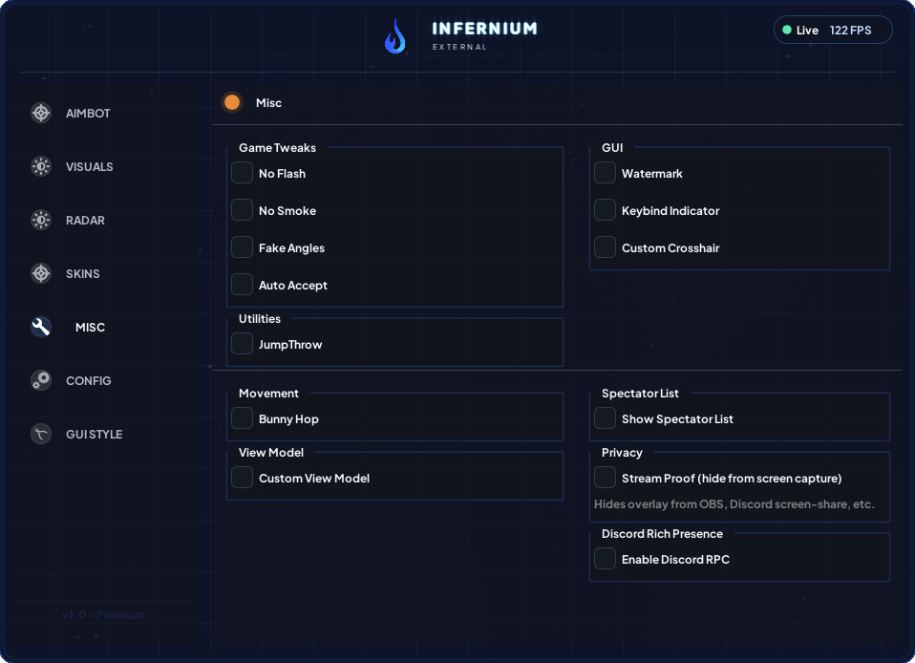
Task: Click the INFERNIUM title text
Action: click(x=484, y=29)
